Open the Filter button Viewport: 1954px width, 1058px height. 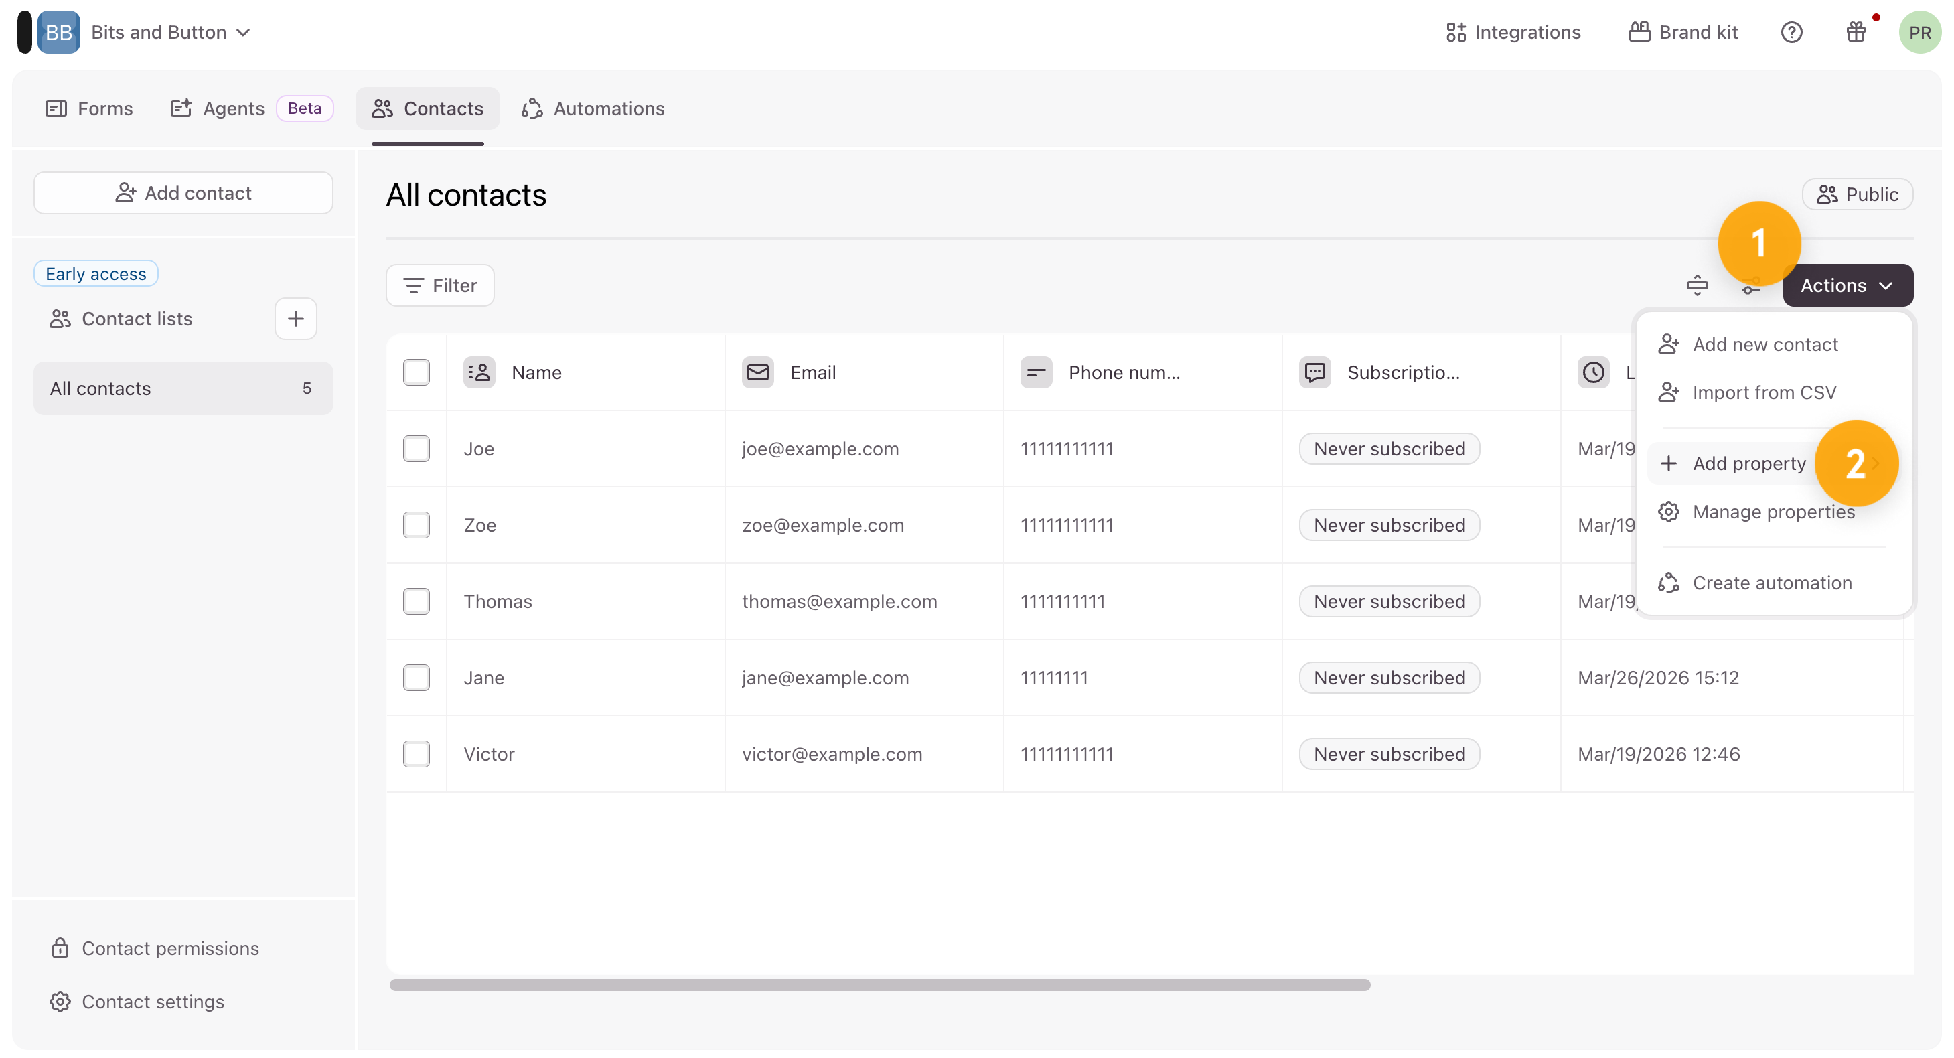(440, 285)
